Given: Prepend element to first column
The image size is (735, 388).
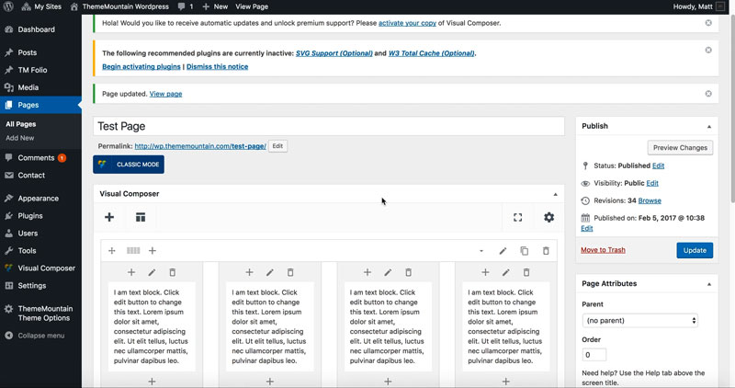Looking at the screenshot, I should pos(131,272).
